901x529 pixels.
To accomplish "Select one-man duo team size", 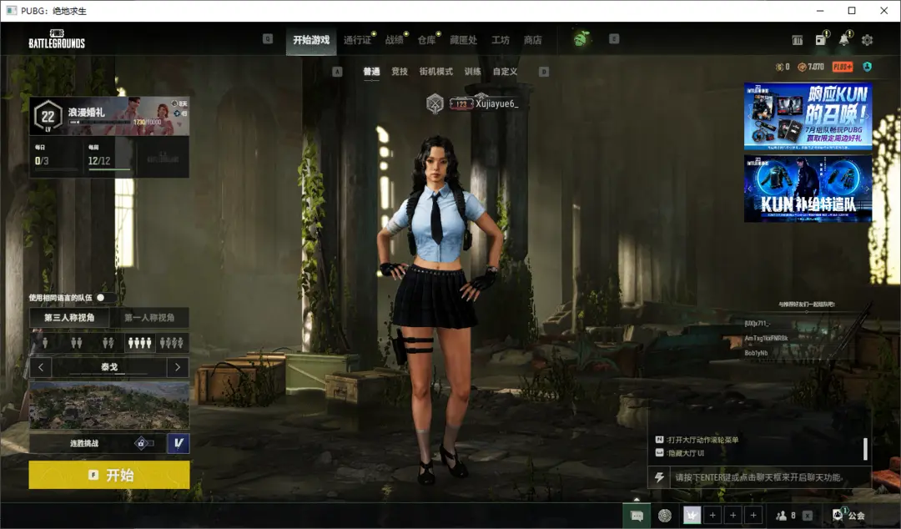I will click(108, 343).
